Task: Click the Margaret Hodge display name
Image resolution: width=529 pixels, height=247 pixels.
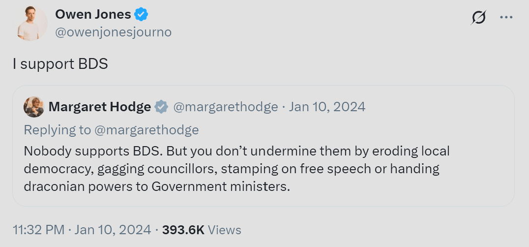Action: tap(100, 107)
